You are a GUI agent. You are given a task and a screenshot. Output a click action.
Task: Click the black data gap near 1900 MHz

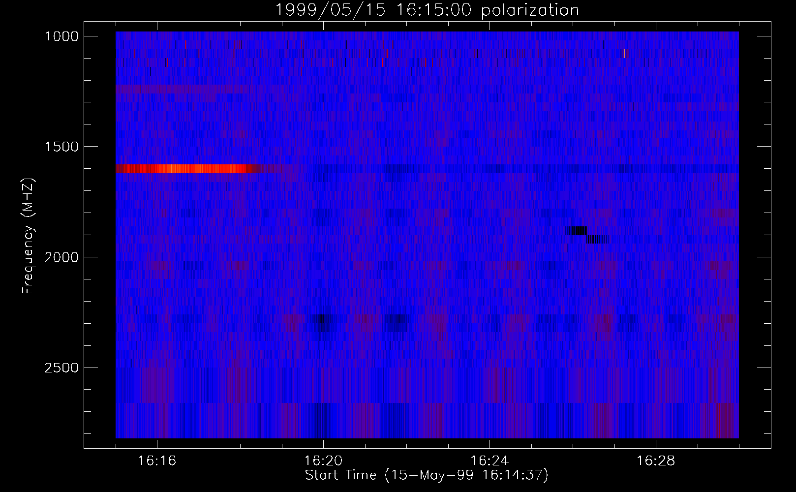pos(587,235)
